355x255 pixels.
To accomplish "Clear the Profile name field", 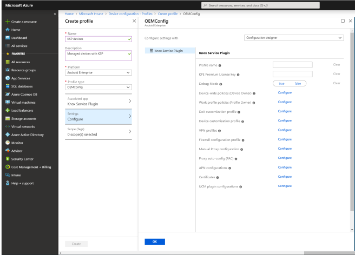I will pyautogui.click(x=337, y=65).
